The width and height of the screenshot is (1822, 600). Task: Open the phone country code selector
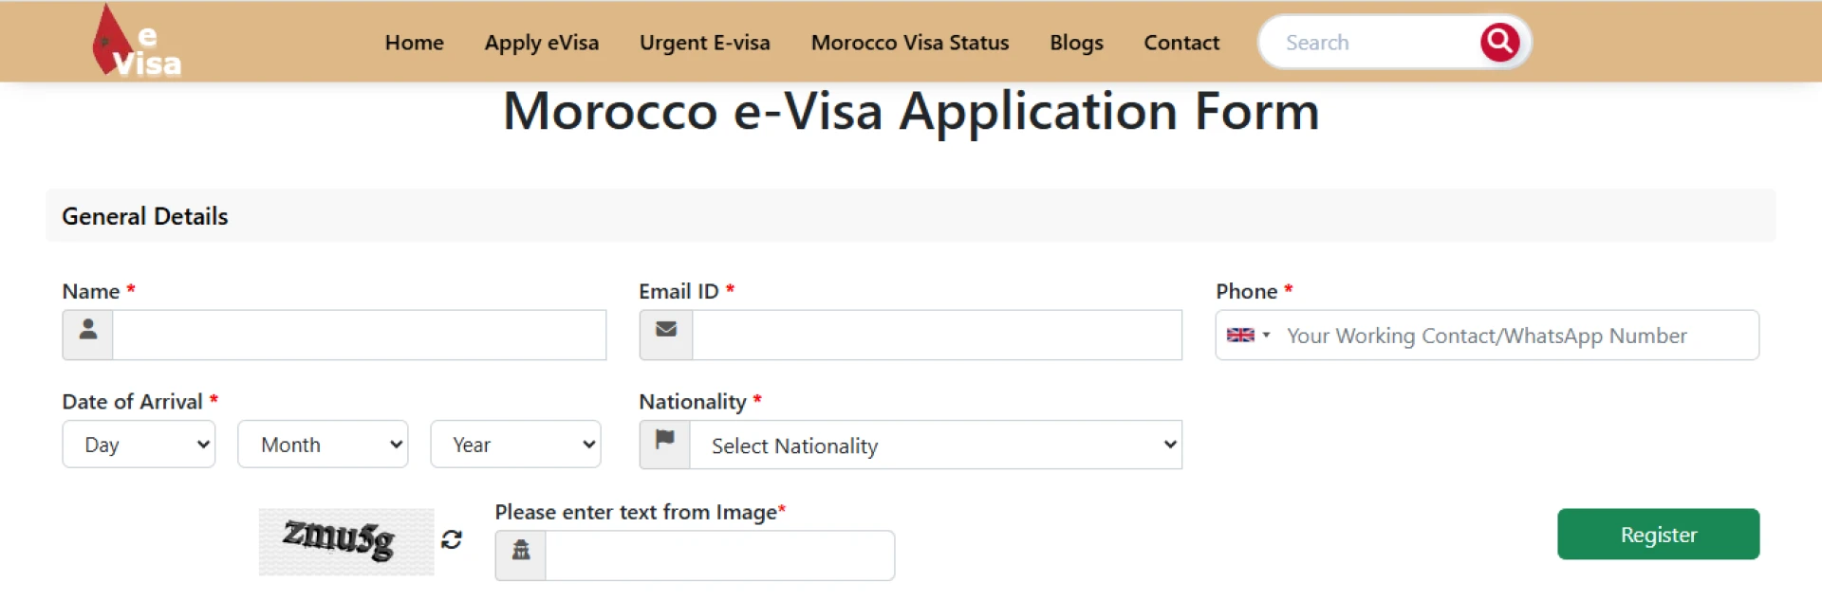(x=1249, y=335)
